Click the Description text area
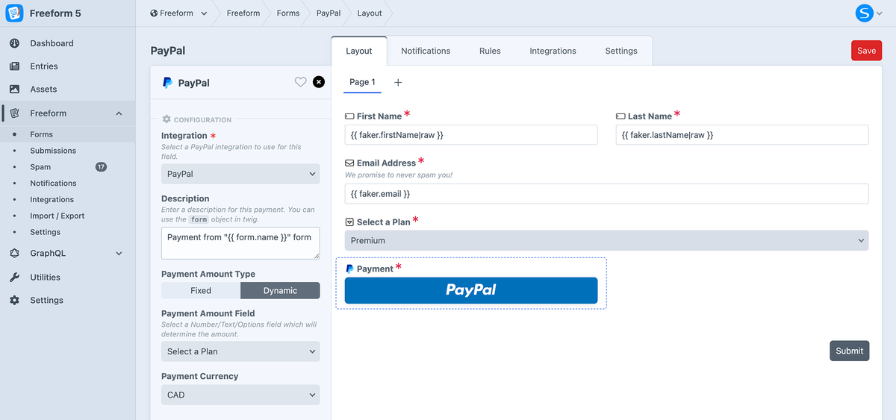Image resolution: width=896 pixels, height=420 pixels. pyautogui.click(x=240, y=243)
